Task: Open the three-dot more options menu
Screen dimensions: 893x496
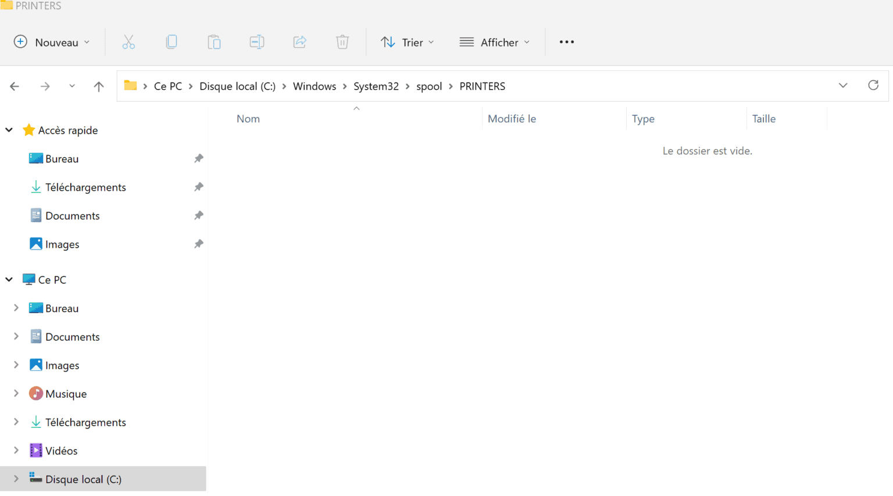Action: point(567,42)
